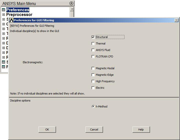Click the Cancel button

(94, 129)
